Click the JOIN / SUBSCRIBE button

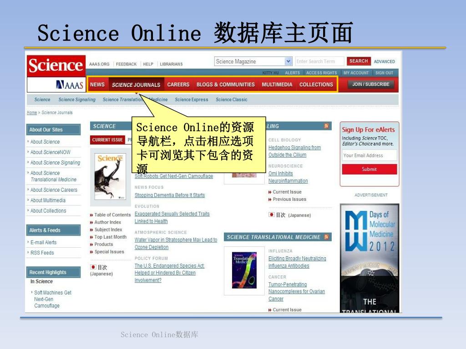click(x=370, y=85)
